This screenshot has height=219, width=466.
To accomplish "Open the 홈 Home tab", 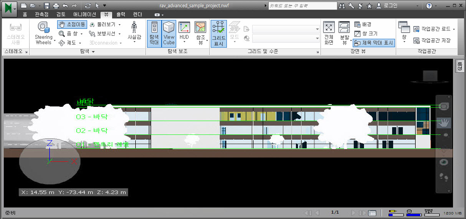I will [25, 15].
